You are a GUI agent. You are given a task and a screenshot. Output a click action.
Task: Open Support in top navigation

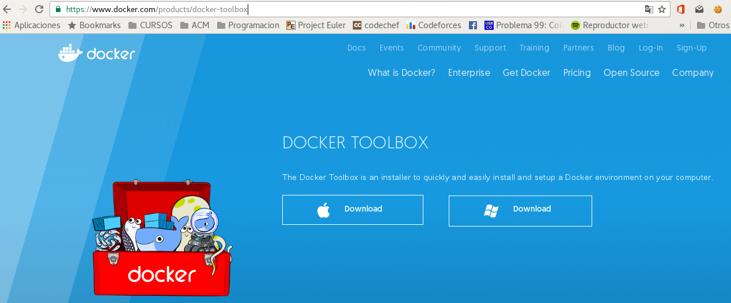point(490,48)
